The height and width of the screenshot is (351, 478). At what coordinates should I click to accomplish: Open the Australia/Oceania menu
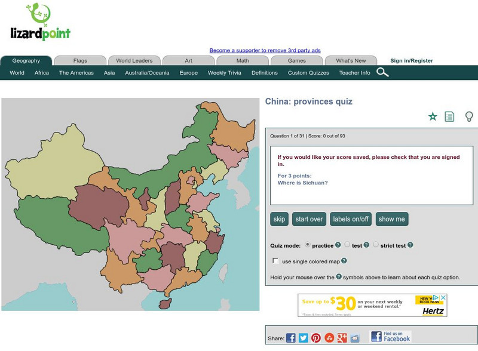click(147, 73)
